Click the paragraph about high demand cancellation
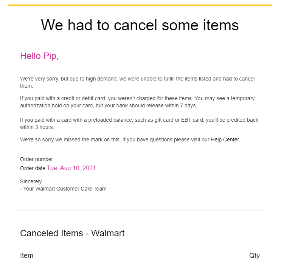The height and width of the screenshot is (265, 281). [137, 82]
